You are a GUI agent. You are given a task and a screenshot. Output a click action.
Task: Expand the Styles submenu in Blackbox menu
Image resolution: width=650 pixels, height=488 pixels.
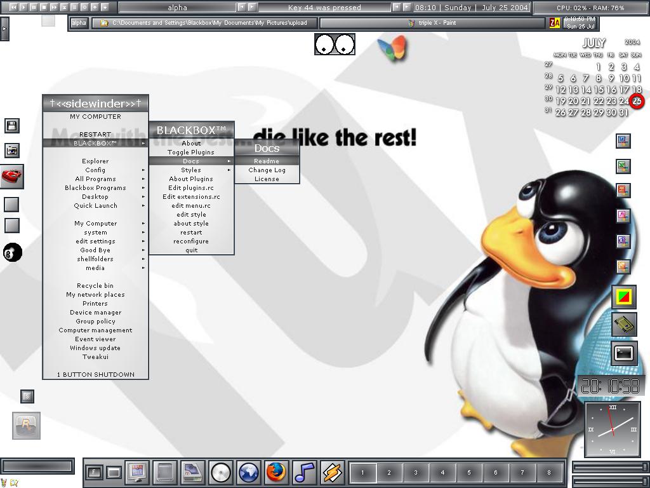coord(191,170)
